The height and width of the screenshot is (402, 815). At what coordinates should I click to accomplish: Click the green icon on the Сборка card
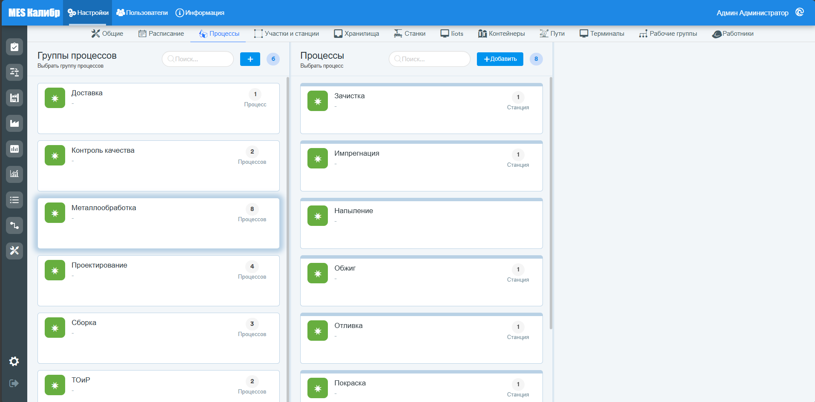[55, 328]
